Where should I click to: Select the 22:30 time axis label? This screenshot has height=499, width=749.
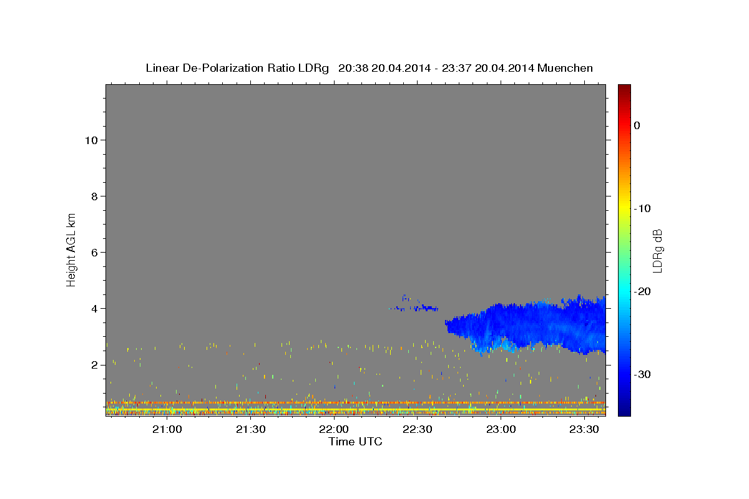coord(418,429)
